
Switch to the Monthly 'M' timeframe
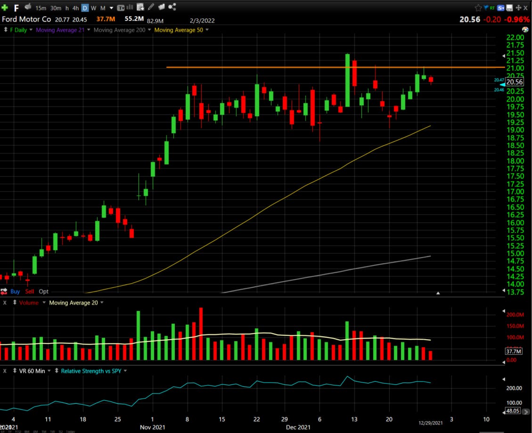click(103, 8)
